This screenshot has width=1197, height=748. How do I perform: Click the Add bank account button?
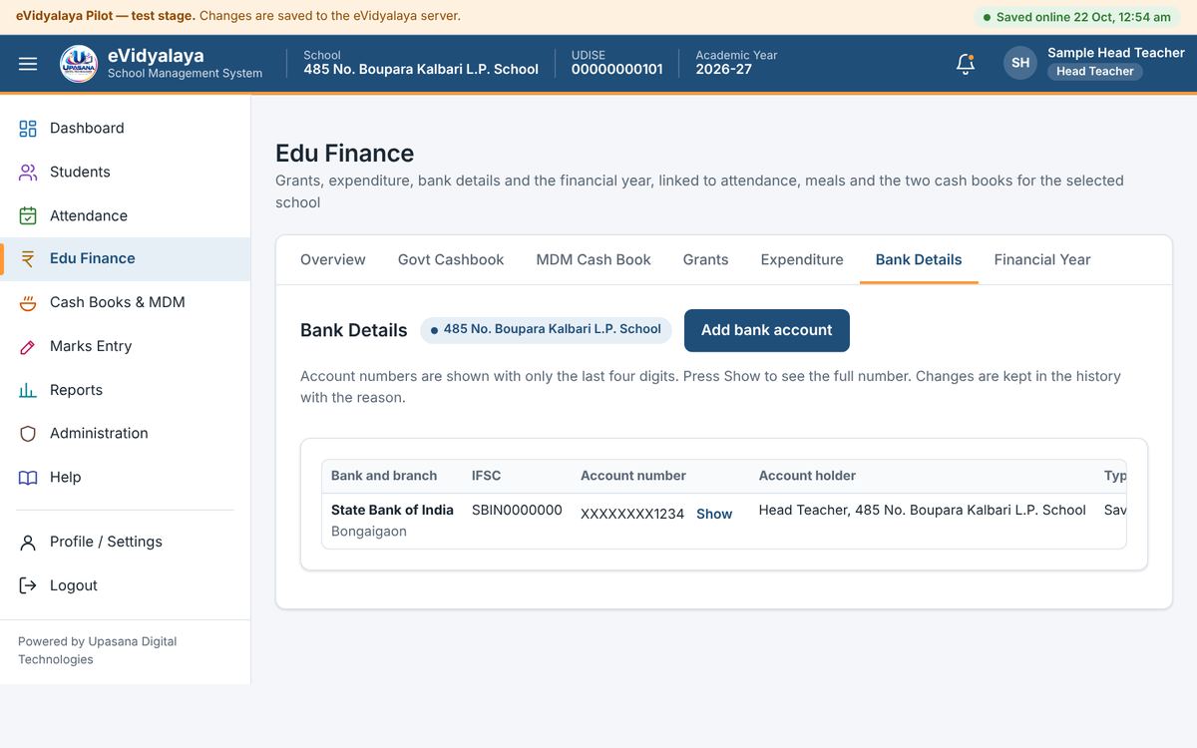[767, 330]
